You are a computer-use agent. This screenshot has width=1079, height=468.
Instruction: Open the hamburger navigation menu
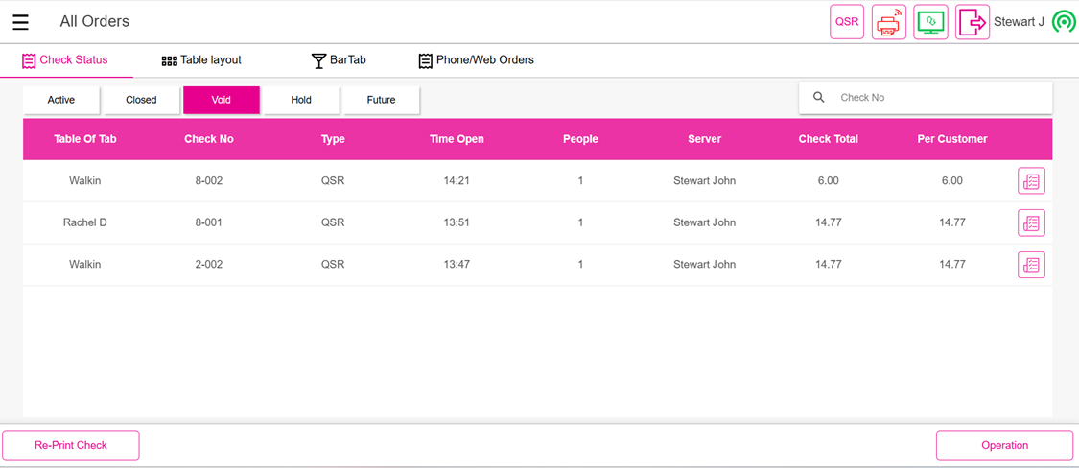[x=20, y=22]
